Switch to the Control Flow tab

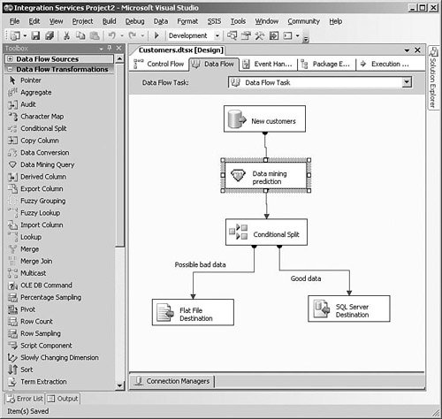(x=159, y=64)
